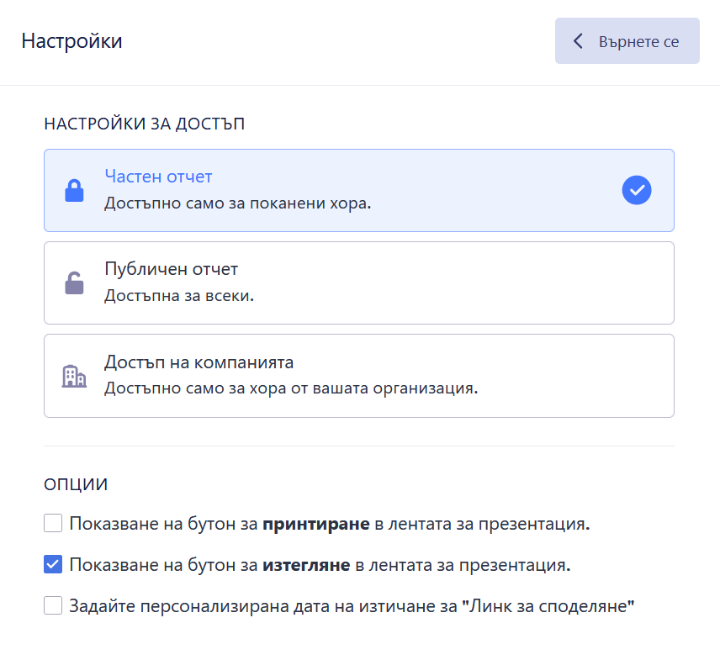Choose the Публичен отчет access option
Screen dimensions: 720x660
172,269
